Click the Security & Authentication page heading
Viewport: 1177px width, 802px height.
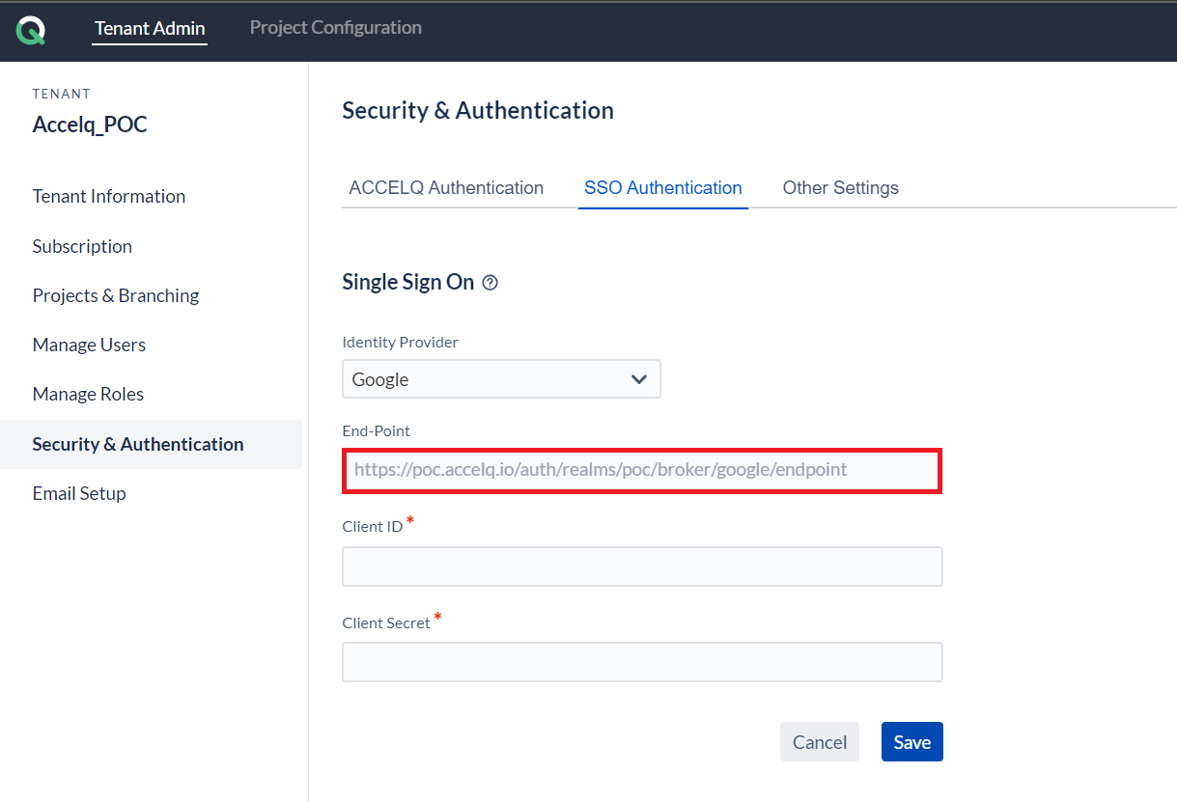[x=478, y=110]
